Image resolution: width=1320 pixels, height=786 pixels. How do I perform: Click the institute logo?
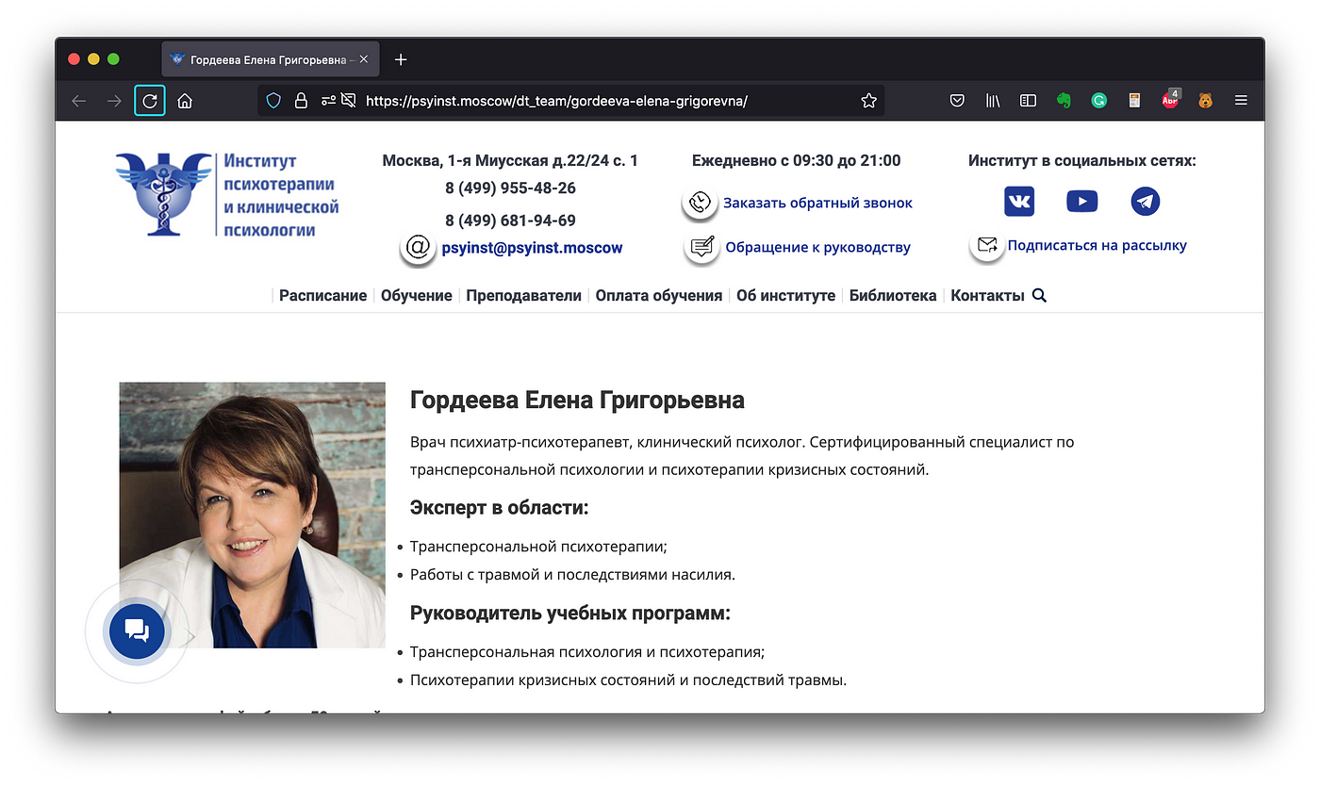point(227,194)
